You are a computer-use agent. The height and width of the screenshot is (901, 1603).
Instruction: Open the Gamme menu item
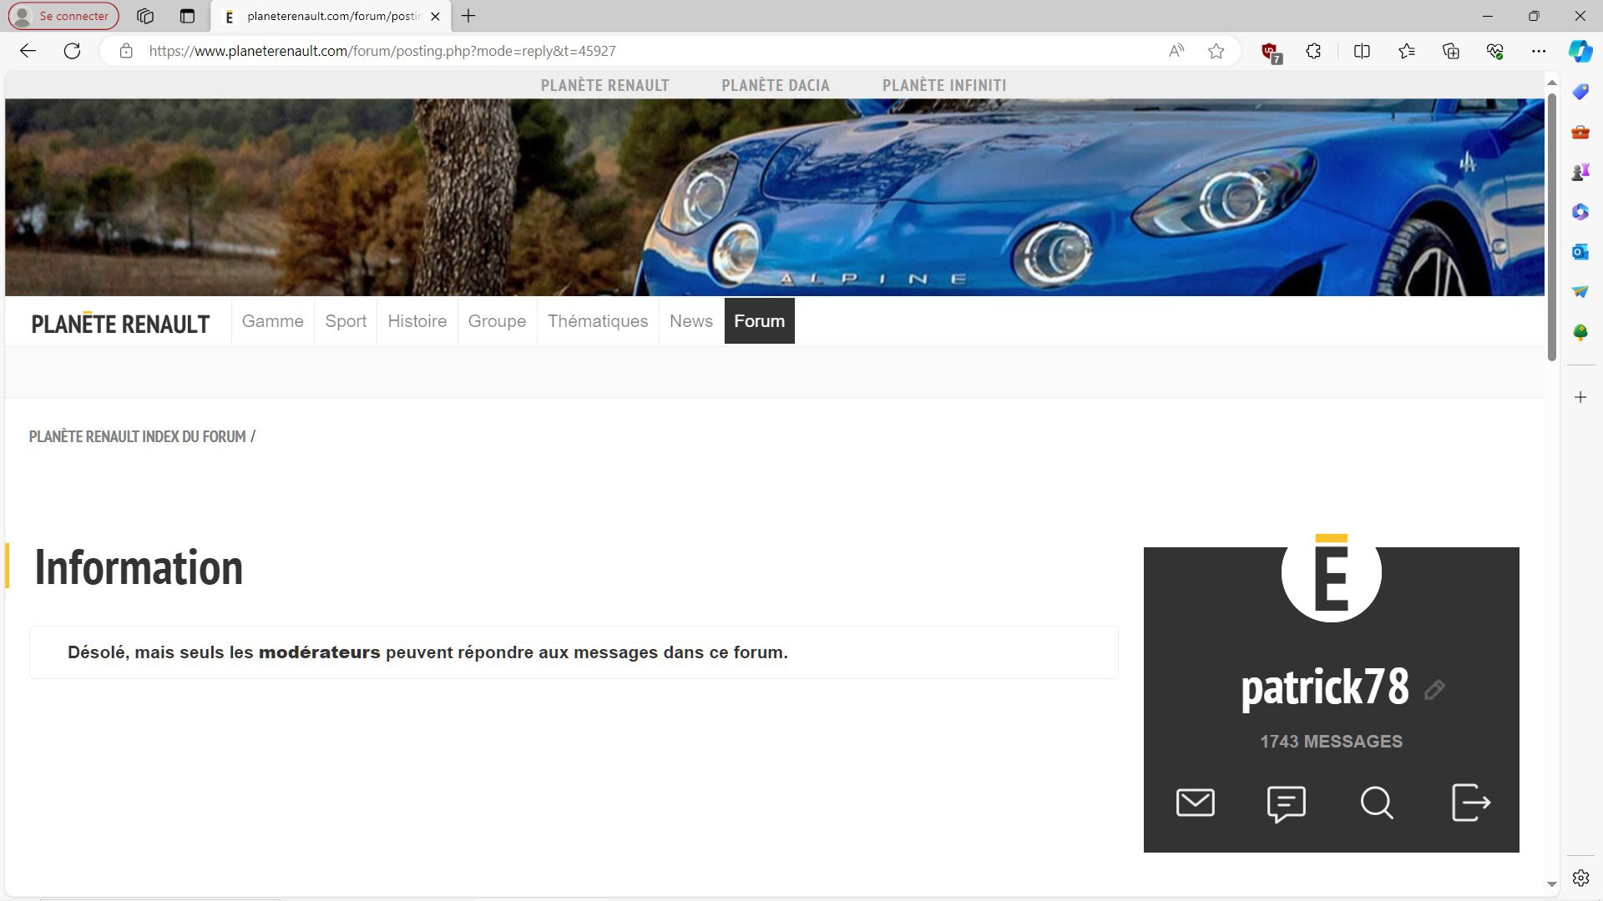[272, 321]
